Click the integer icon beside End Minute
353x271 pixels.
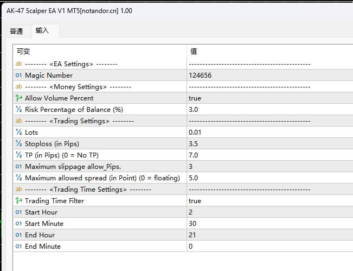click(x=18, y=246)
